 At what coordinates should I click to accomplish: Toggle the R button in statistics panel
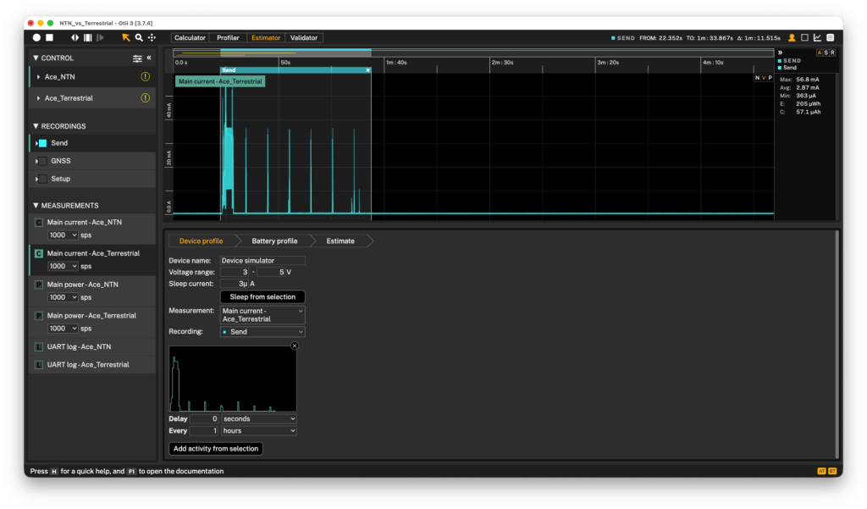pyautogui.click(x=833, y=53)
